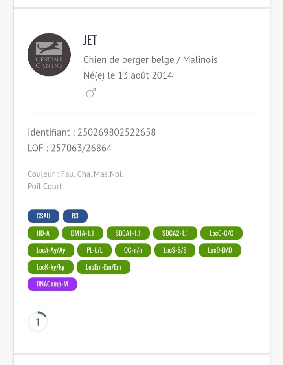Open the LocEm-Em/Em tag
283x365 pixels.
[x=103, y=267]
